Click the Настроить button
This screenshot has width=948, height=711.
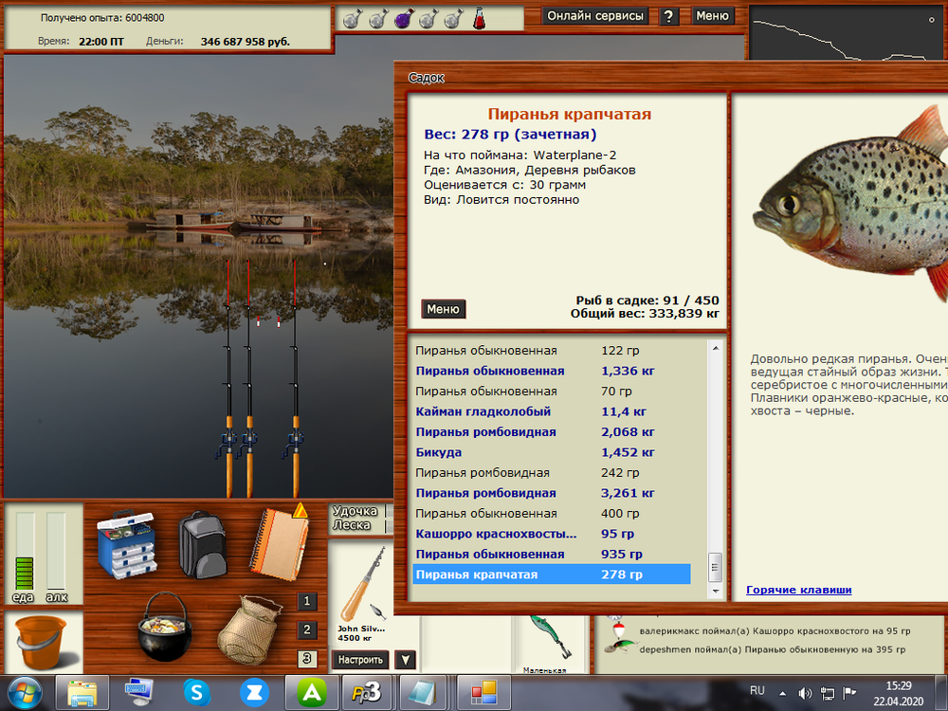(360, 660)
